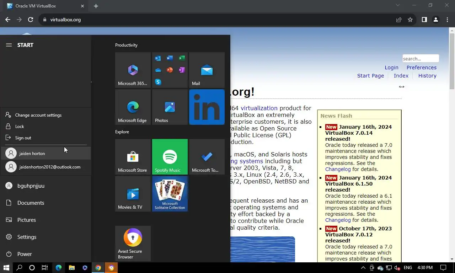This screenshot has height=273, width=455.
Task: Open OneNote in the Office folder tile
Action: [182, 70]
